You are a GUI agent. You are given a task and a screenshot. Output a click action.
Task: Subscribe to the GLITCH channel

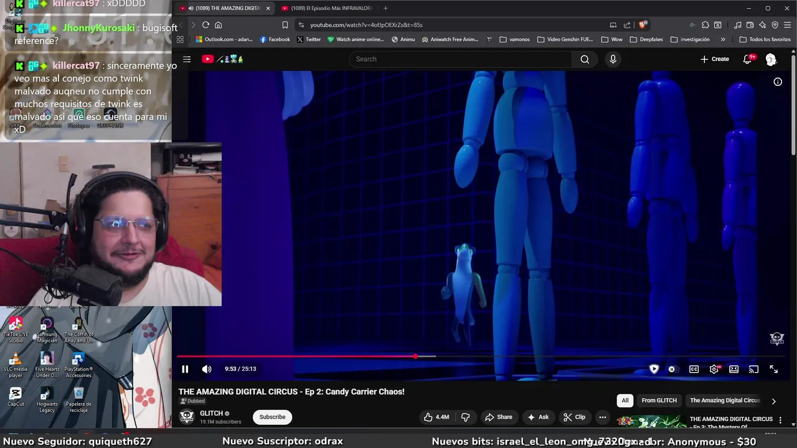[272, 417]
